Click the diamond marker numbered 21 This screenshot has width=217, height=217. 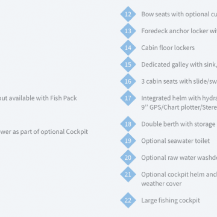click(128, 174)
